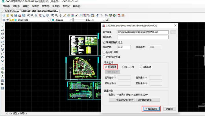The height and width of the screenshot is (116, 205).
Task: Open the 功能(A) menu
Action: point(16,6)
